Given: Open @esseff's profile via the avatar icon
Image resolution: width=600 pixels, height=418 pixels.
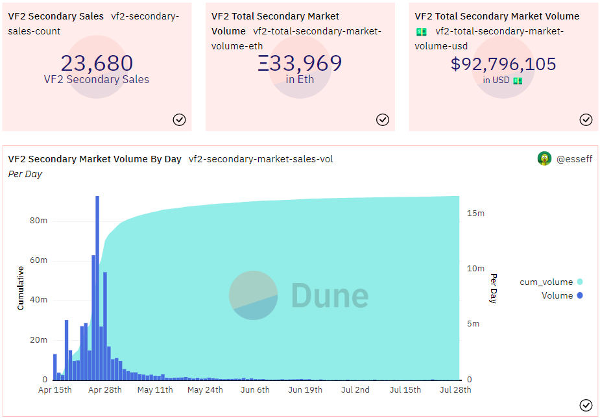Looking at the screenshot, I should coord(544,158).
